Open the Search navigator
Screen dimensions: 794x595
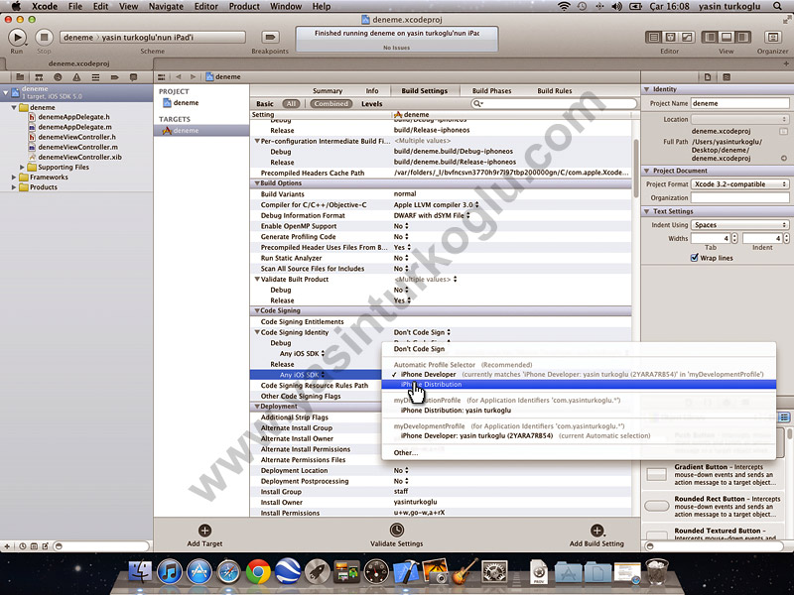pos(58,77)
